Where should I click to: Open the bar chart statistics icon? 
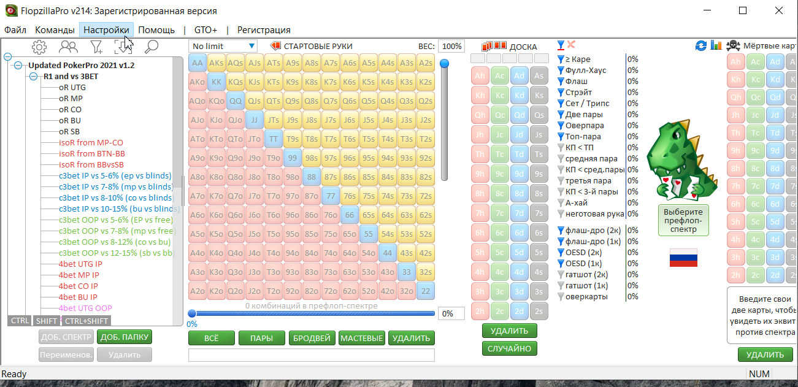pos(716,45)
